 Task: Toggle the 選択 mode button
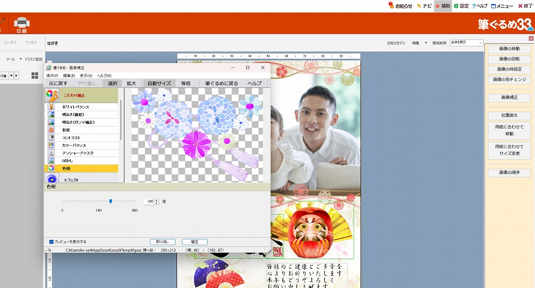[x=112, y=83]
